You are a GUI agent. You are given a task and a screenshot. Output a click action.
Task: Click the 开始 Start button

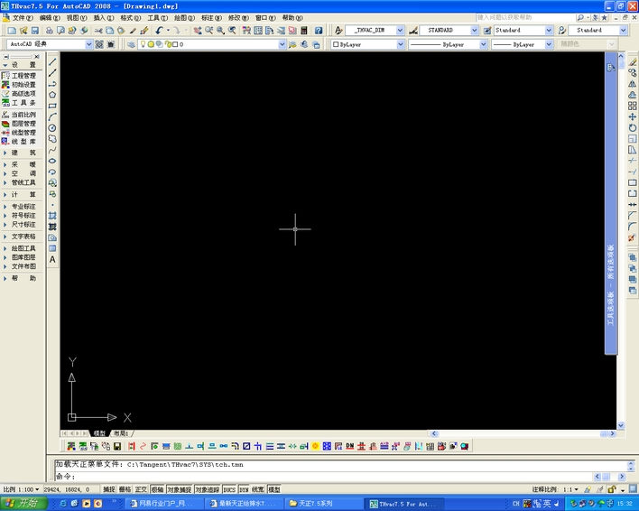tap(23, 503)
